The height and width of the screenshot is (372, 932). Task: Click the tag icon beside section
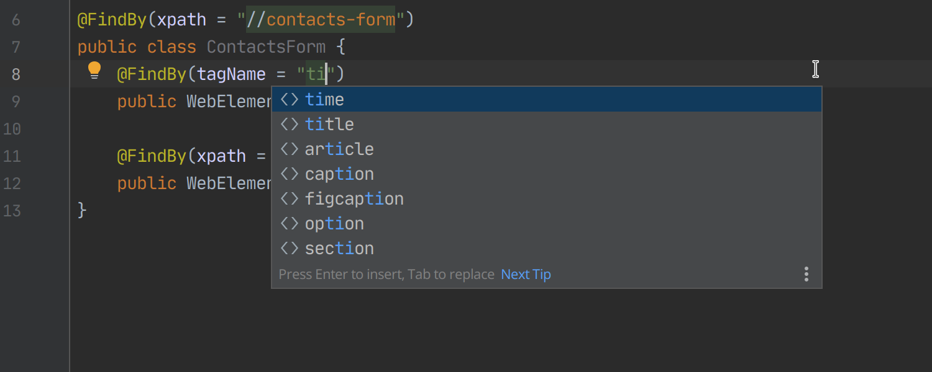[x=290, y=248]
